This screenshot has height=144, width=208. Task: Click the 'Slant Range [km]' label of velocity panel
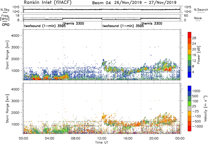click(x=7, y=109)
